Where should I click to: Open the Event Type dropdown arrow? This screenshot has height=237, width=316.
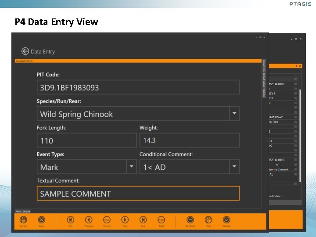click(x=132, y=167)
